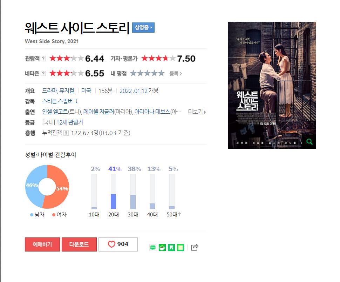The height and width of the screenshot is (282, 340).
Task: Click the help icon next to 관람객
Action: pos(43,59)
